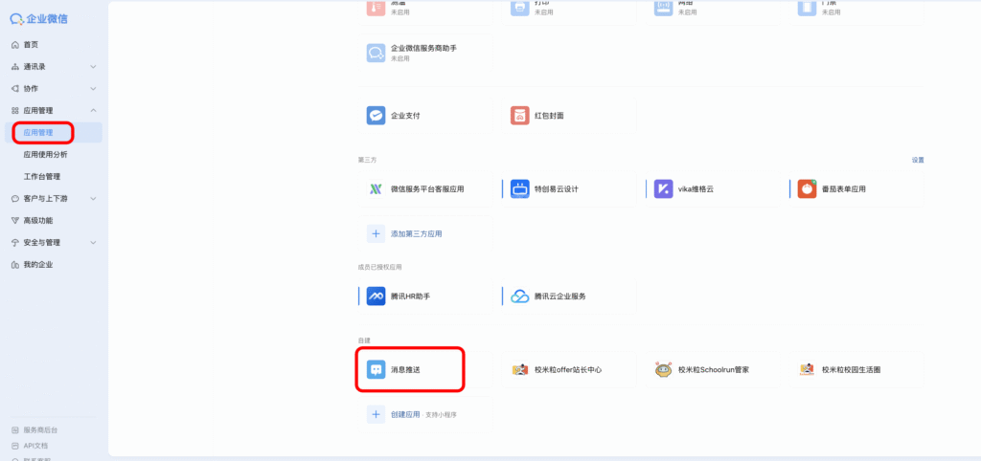This screenshot has width=981, height=461.
Task: Click the home icon beside 首页
Action: pos(15,44)
